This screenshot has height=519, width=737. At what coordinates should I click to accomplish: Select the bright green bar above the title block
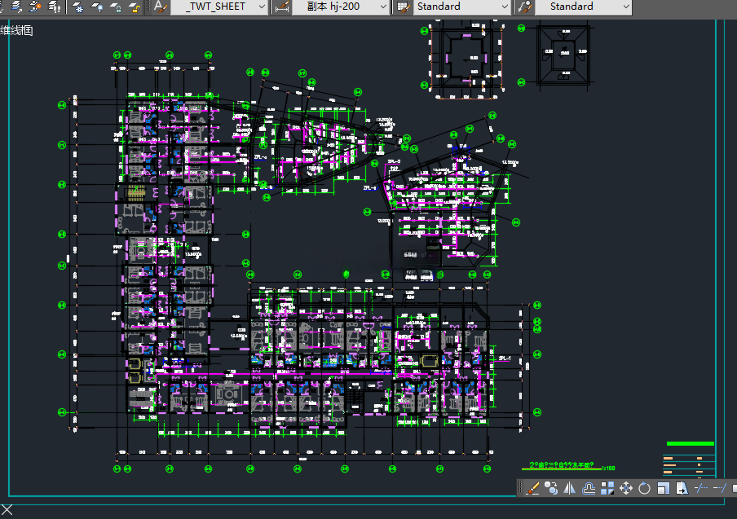[690, 443]
